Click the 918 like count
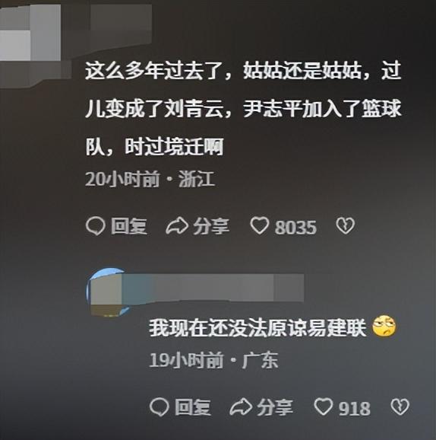Screen dimensions: 436x440 354,409
